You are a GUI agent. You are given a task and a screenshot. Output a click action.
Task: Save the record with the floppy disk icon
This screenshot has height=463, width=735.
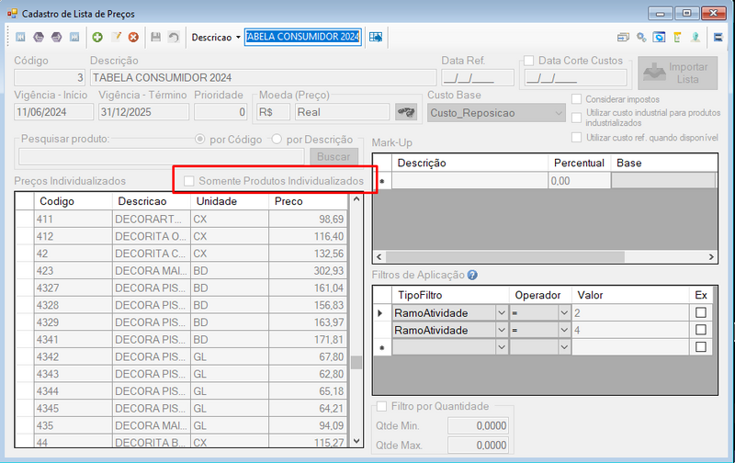[x=155, y=37]
